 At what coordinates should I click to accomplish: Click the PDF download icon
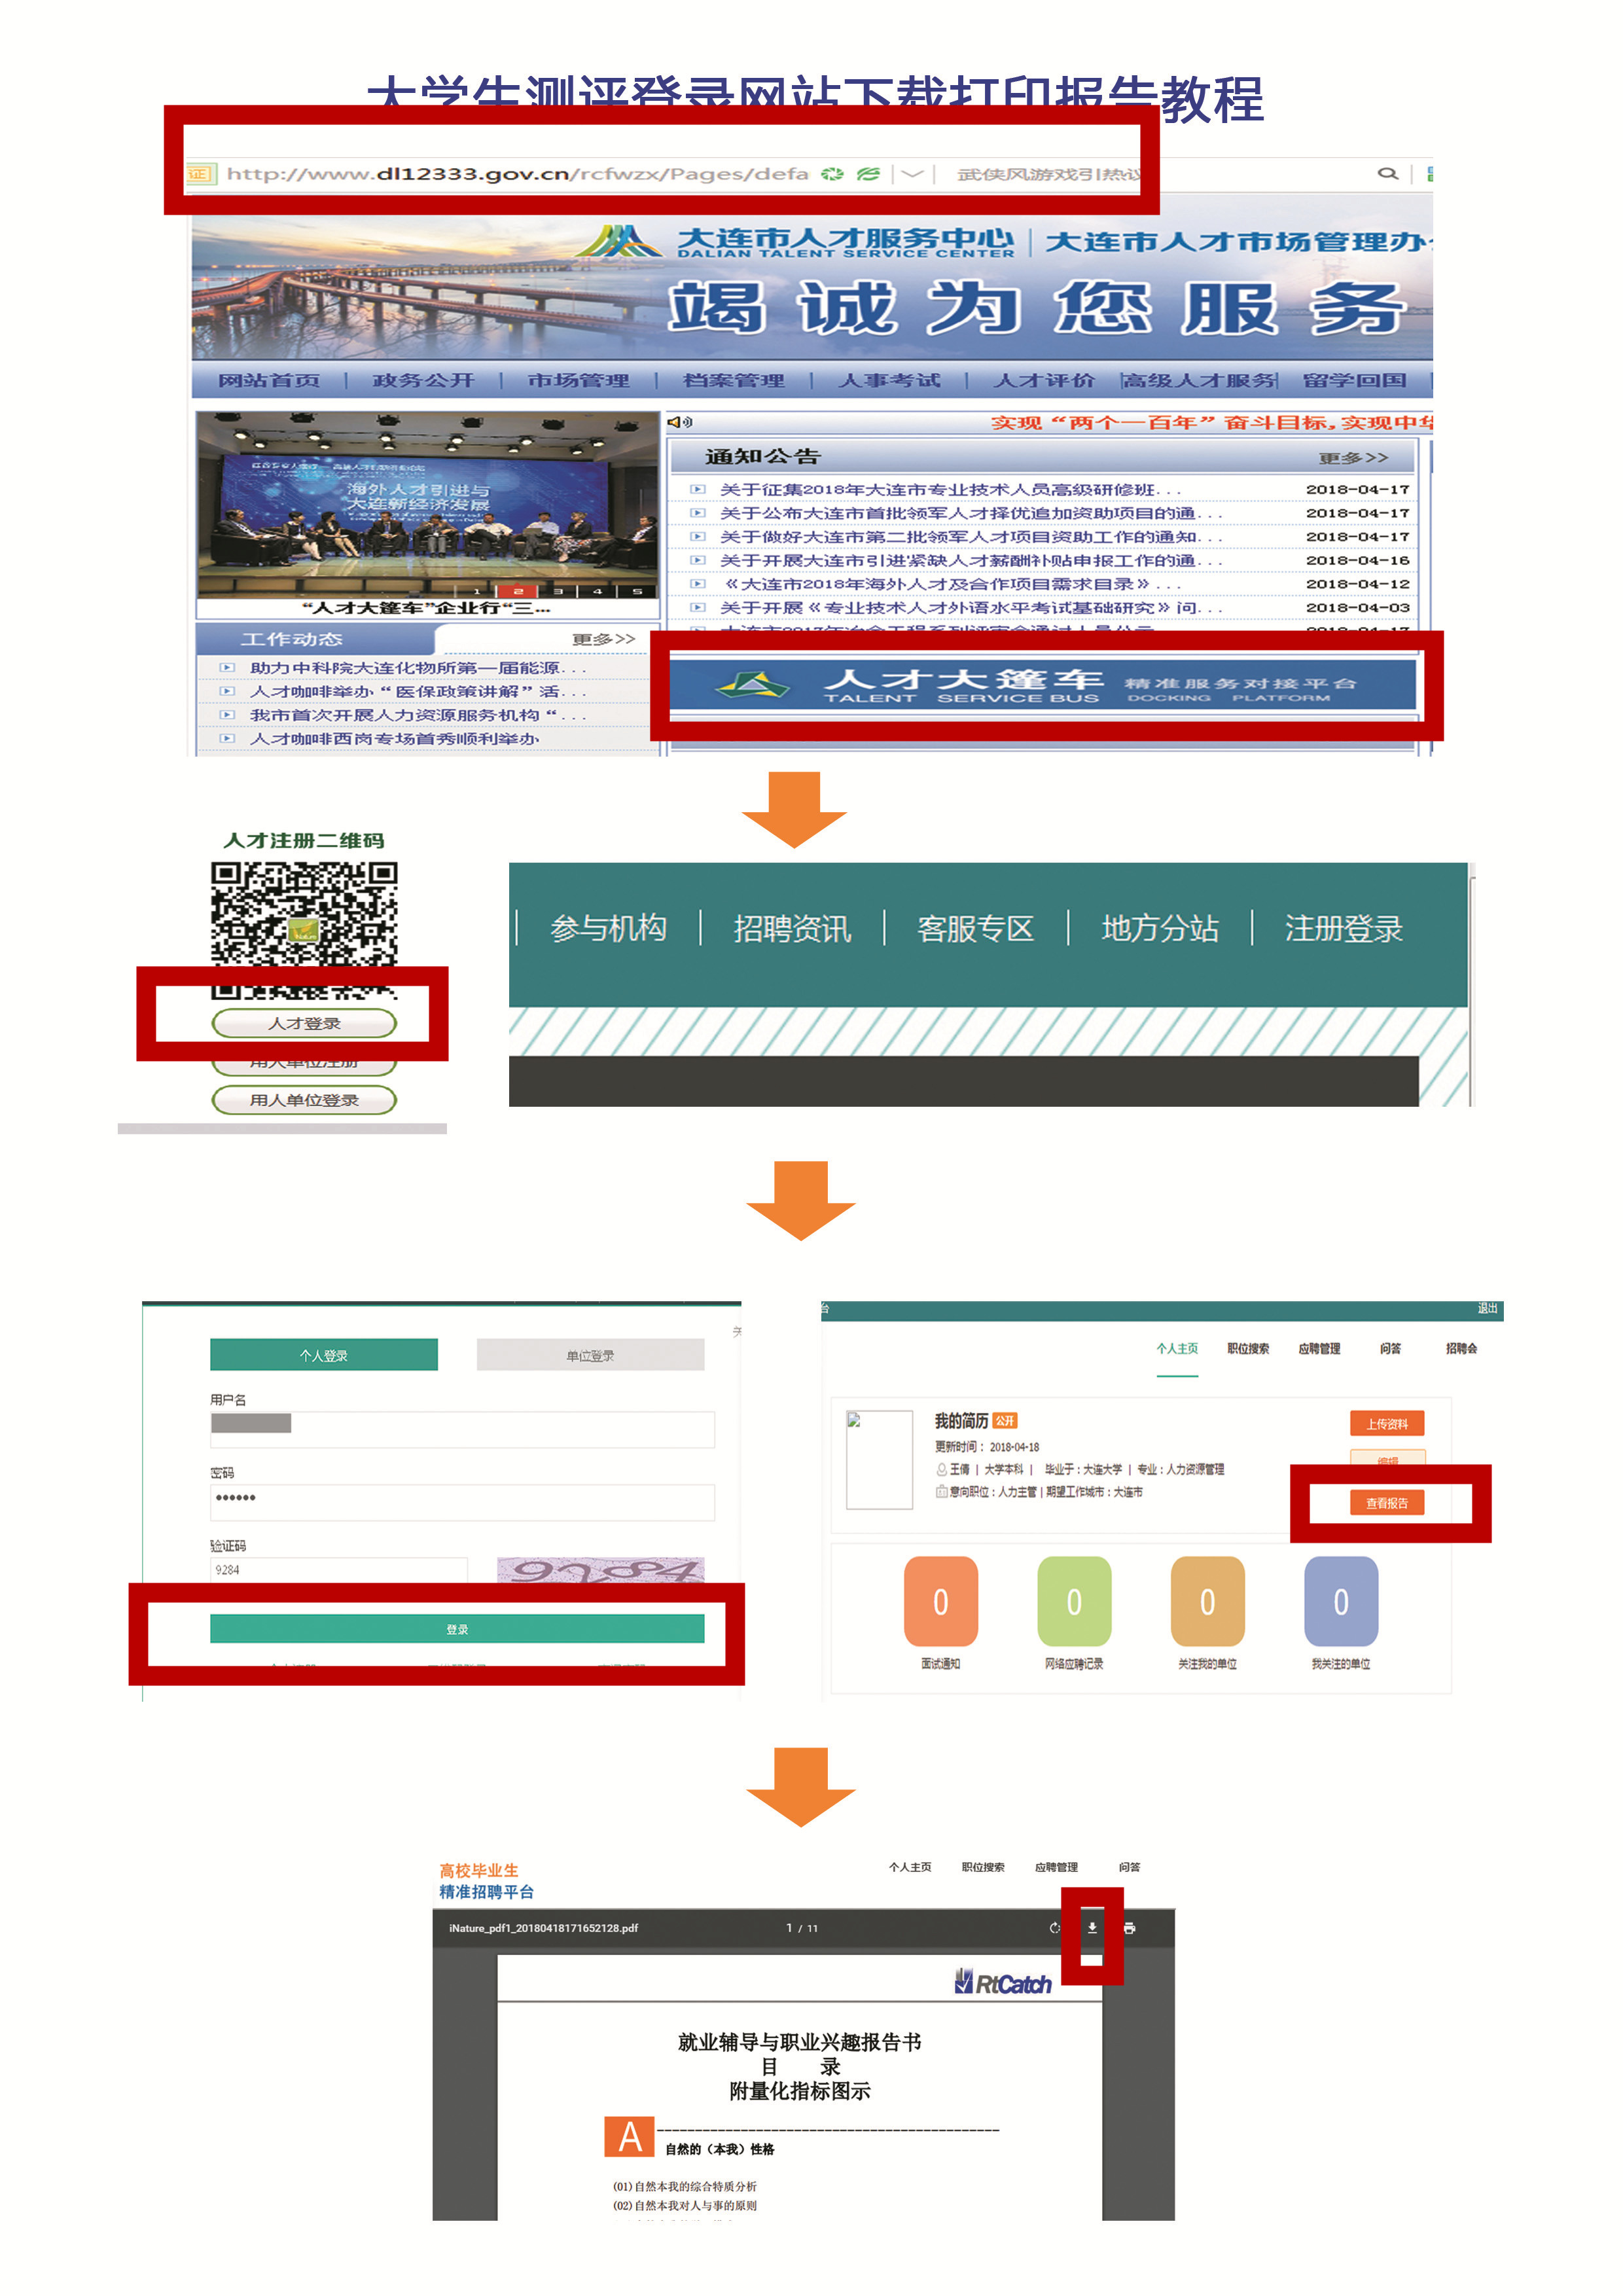(1092, 1927)
